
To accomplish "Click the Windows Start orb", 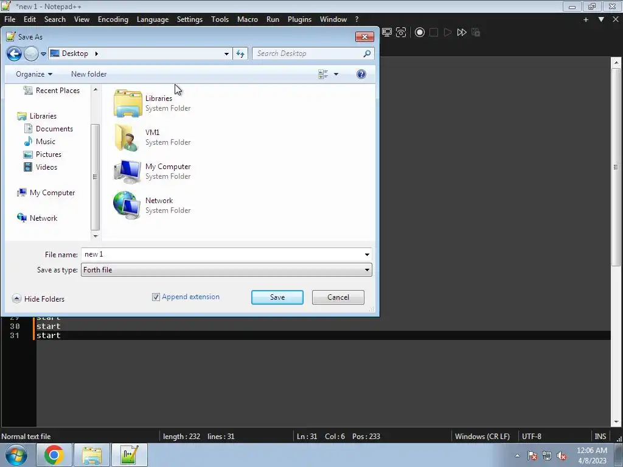I will click(x=16, y=455).
